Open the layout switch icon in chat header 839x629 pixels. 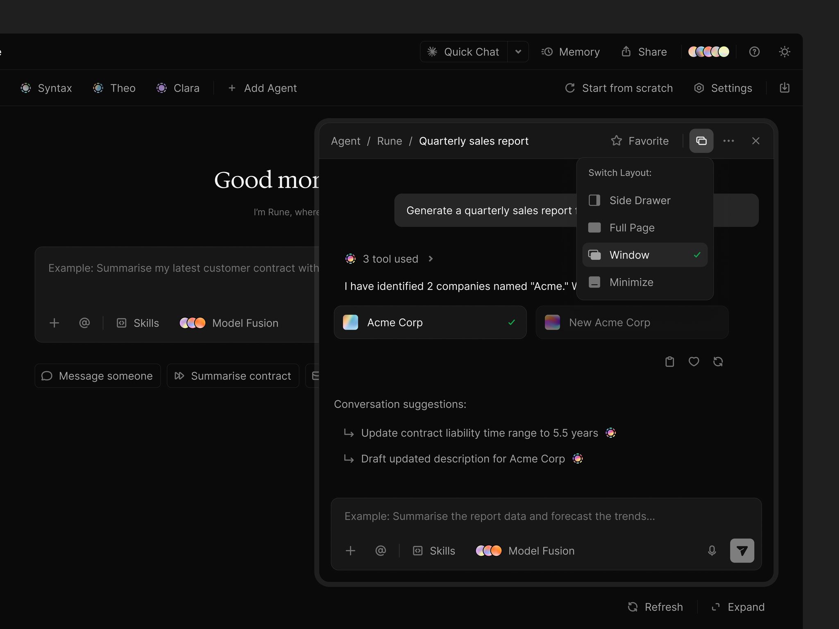(701, 141)
